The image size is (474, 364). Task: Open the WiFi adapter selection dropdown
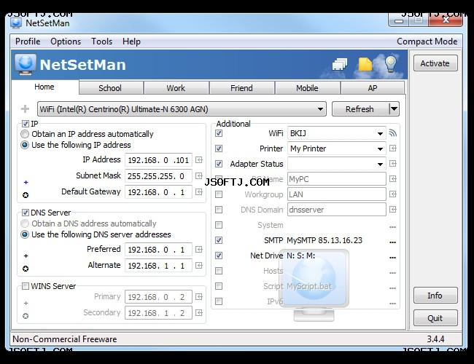(182, 109)
